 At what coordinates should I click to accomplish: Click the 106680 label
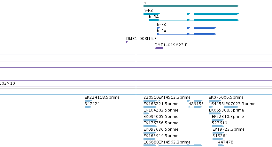[151, 142]
